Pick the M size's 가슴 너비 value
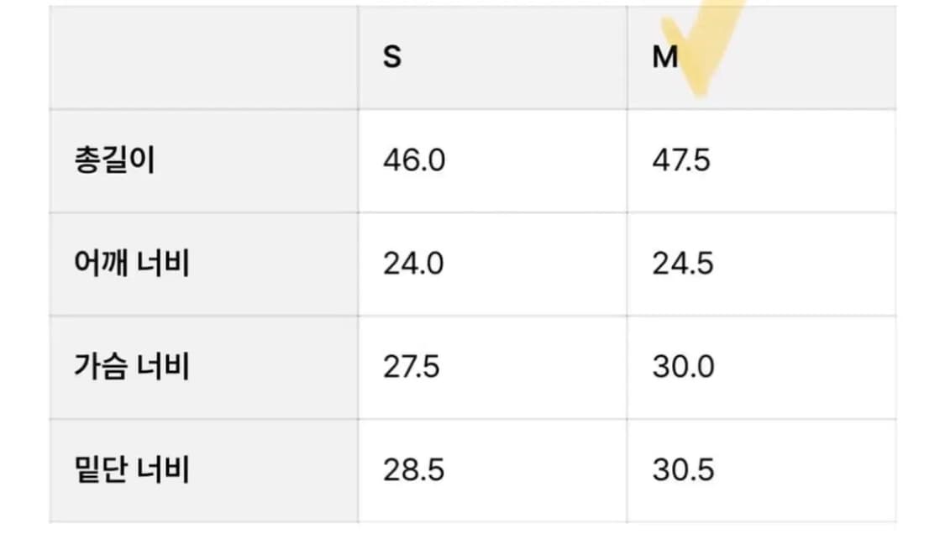The image size is (945, 534). [684, 367]
